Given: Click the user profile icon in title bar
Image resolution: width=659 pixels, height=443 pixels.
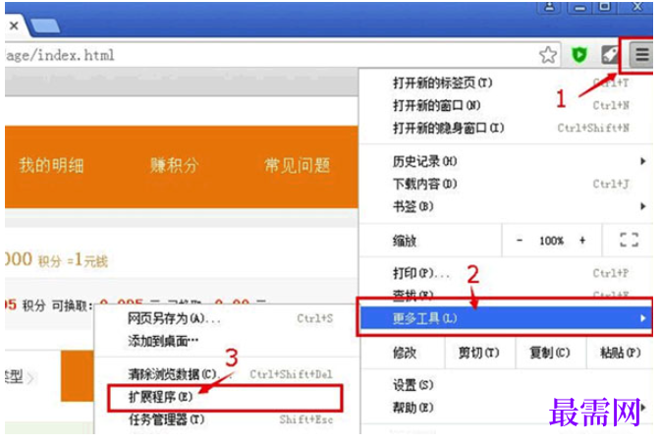Looking at the screenshot, I should 549,7.
